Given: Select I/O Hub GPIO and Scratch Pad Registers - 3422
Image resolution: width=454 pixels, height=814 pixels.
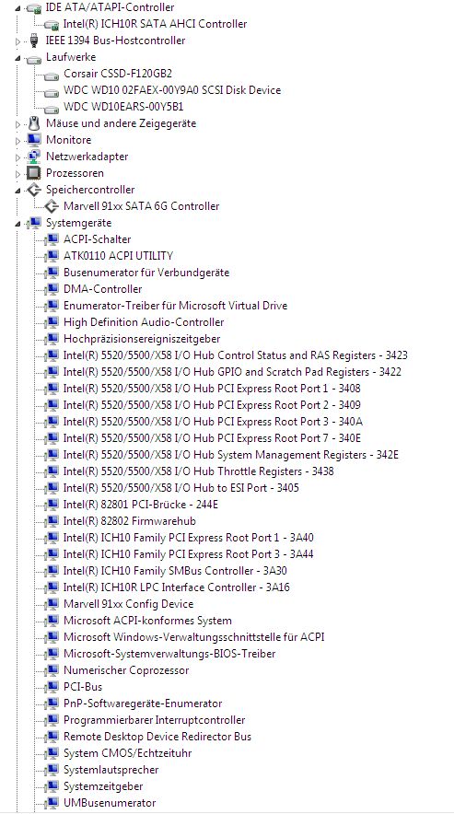Looking at the screenshot, I should tap(232, 372).
